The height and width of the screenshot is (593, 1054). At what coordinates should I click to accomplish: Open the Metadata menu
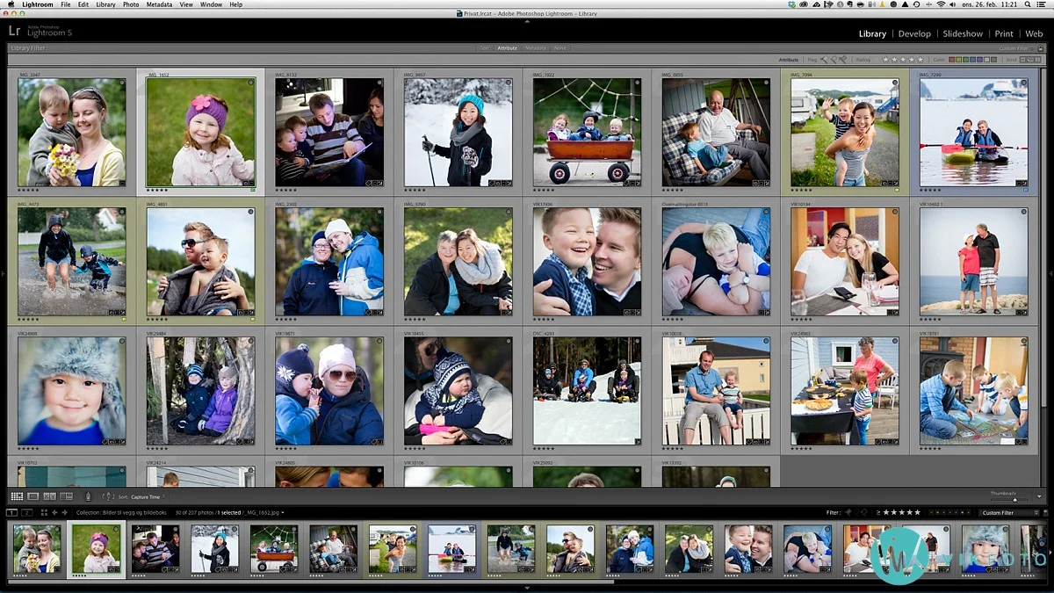159,4
